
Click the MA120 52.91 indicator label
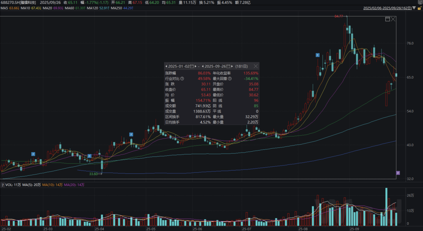tap(98, 8)
